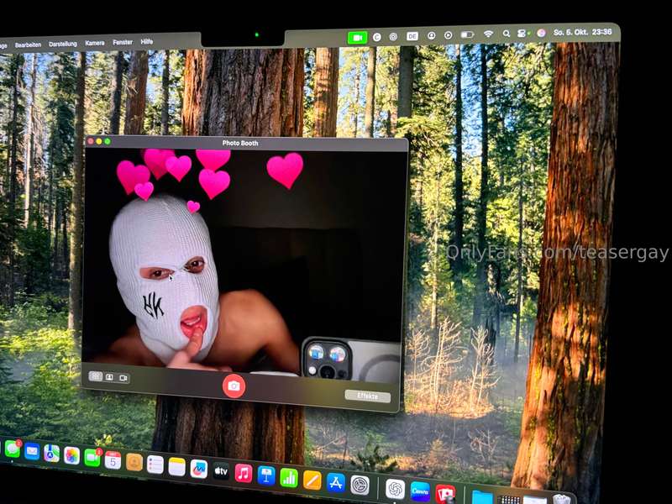Open FaceTime from the Dock
The image size is (672, 504).
click(92, 458)
